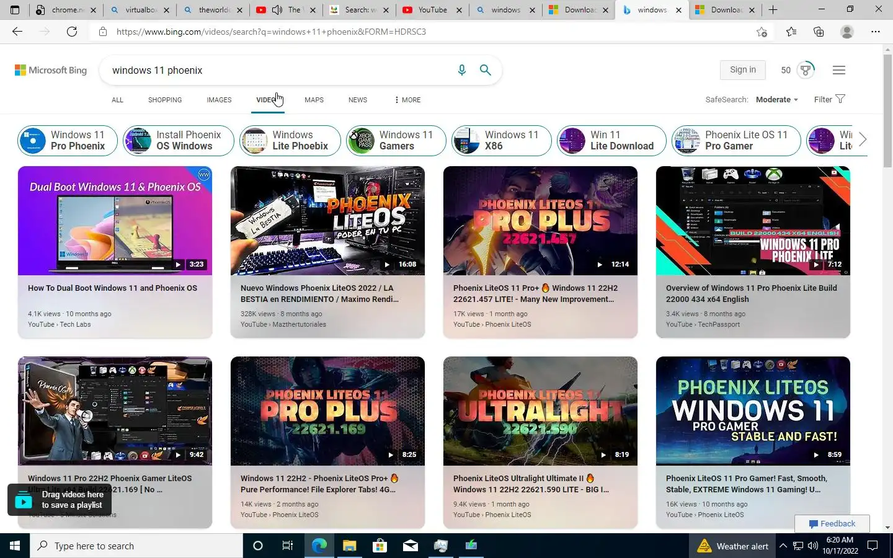The width and height of the screenshot is (893, 558).
Task: Play the Pro Plus 22621.169 video thumbnail
Action: coord(327,411)
